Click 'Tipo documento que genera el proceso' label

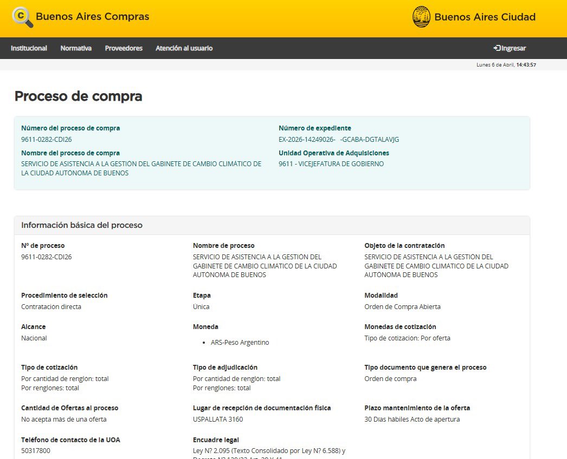coord(425,368)
